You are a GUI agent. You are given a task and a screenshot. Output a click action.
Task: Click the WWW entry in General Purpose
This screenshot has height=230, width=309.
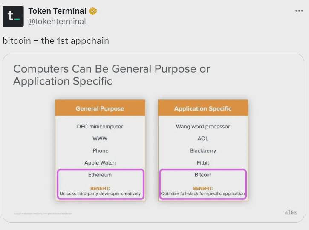point(100,139)
